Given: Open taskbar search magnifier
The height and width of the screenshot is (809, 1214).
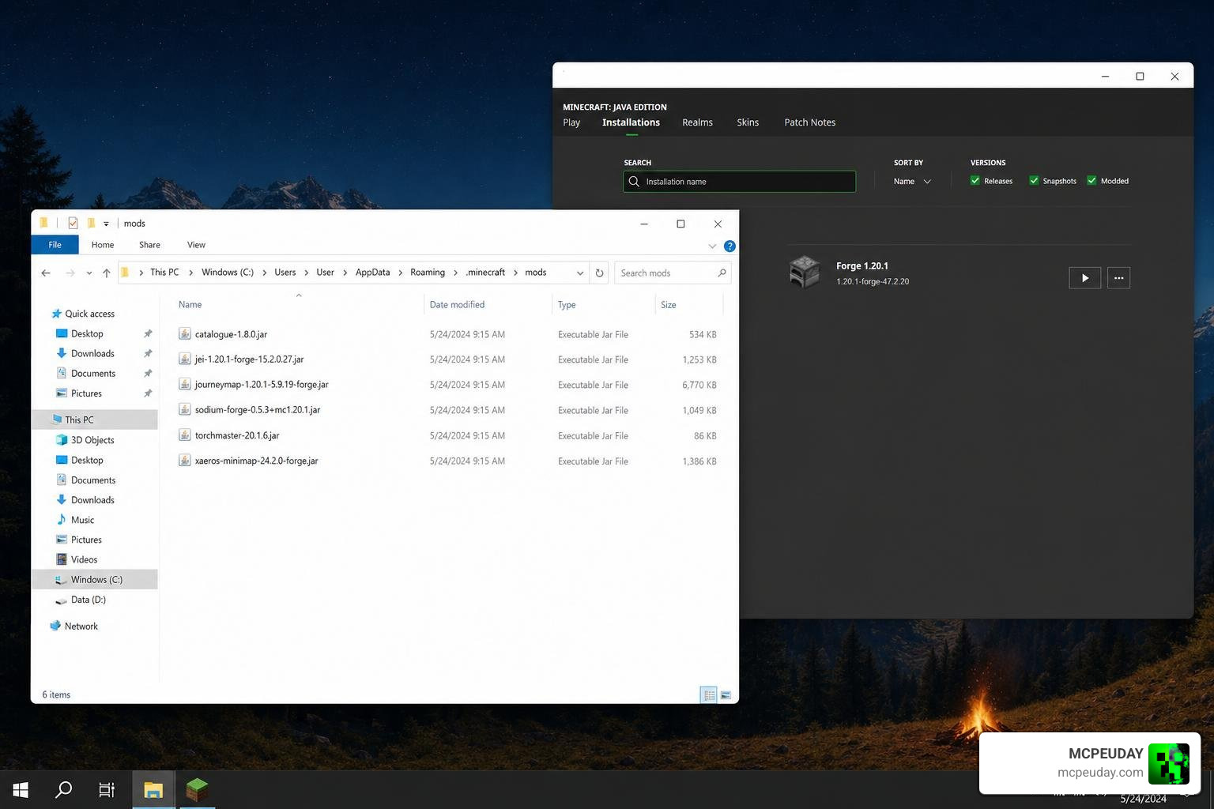Looking at the screenshot, I should [64, 789].
